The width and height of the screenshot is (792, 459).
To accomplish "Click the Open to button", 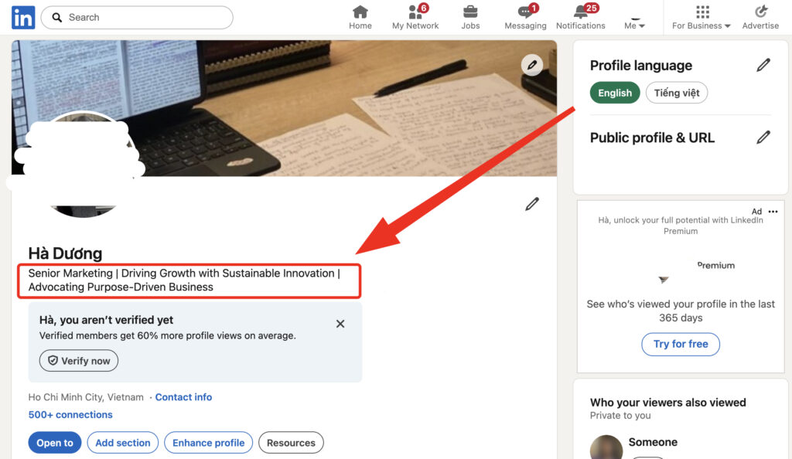I will (x=55, y=443).
